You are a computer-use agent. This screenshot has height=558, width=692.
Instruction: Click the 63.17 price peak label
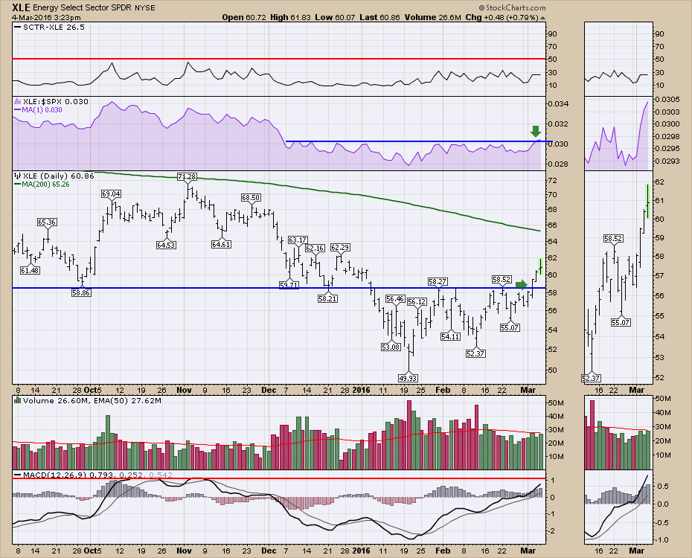tap(298, 240)
